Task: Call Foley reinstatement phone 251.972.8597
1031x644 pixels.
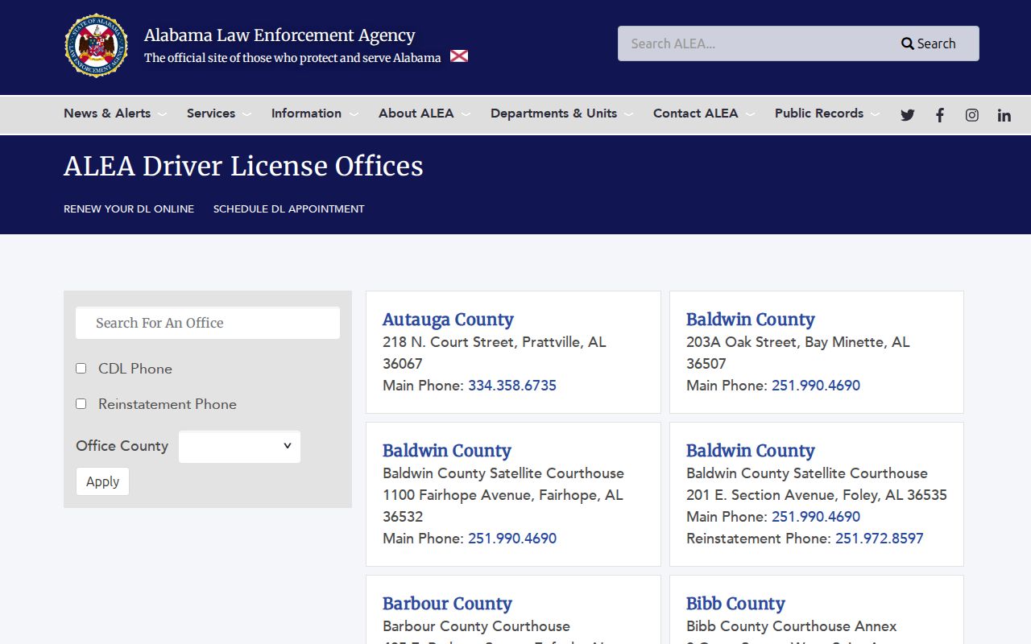Action: (x=880, y=539)
